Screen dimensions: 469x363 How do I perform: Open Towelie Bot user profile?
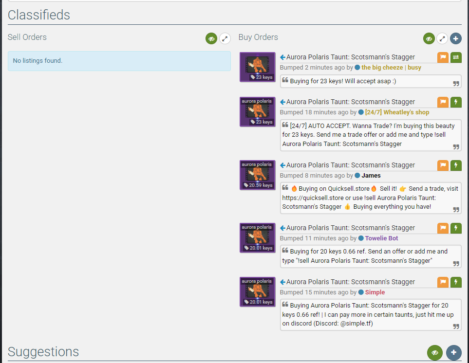pyautogui.click(x=381, y=238)
